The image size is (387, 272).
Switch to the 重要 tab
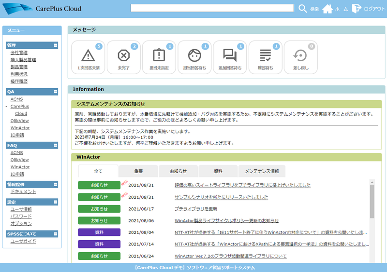coord(138,171)
